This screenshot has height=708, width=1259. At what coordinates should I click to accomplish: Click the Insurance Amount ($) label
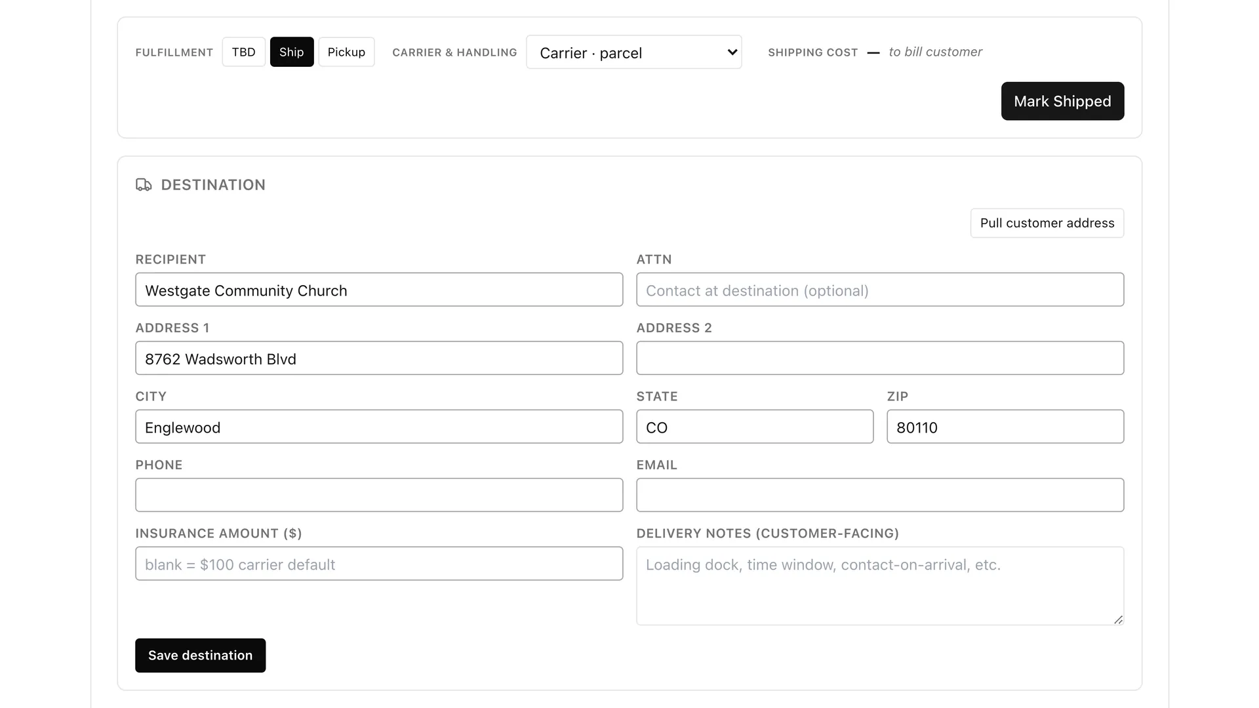(218, 534)
